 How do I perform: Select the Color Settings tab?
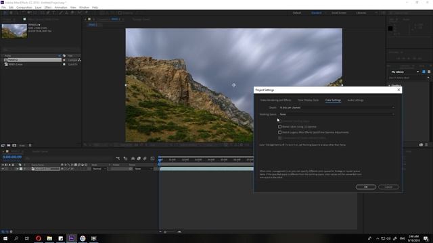tap(333, 101)
